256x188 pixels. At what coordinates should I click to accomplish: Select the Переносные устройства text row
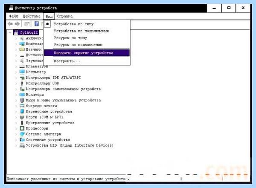[49, 111]
